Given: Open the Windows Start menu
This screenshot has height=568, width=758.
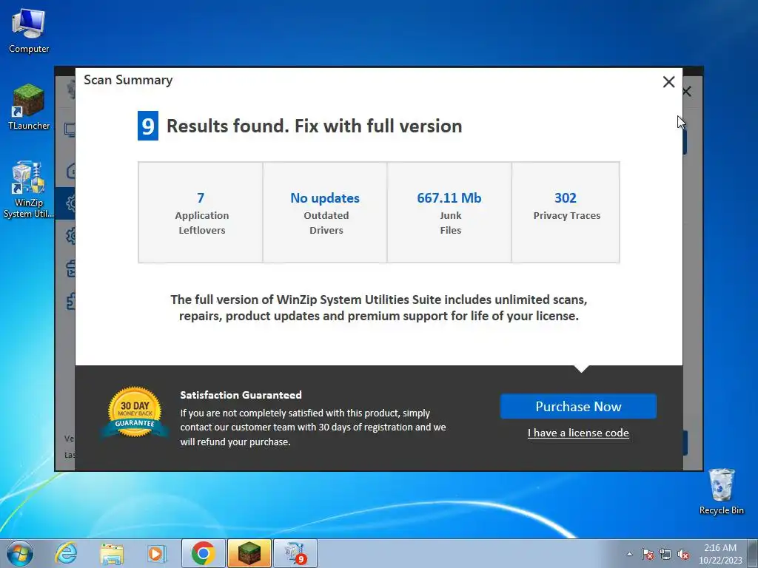Looking at the screenshot, I should point(20,553).
